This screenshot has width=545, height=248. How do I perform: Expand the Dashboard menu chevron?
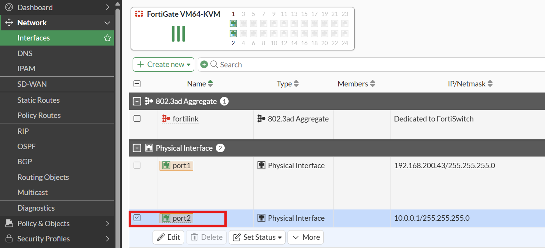click(108, 7)
